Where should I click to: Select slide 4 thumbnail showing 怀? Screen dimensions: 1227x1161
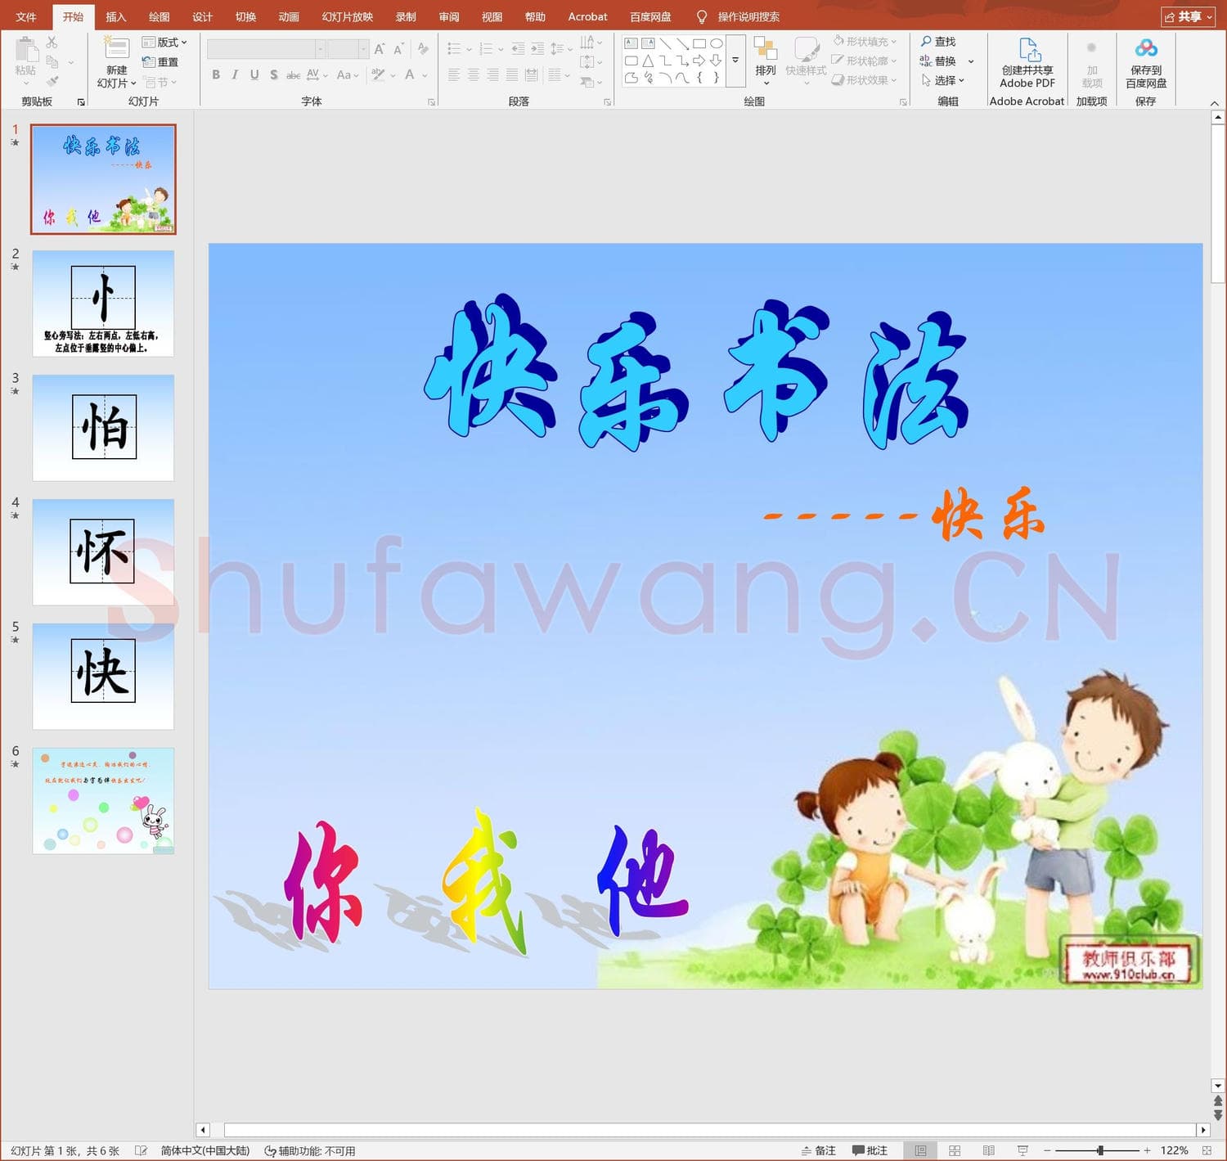[103, 552]
